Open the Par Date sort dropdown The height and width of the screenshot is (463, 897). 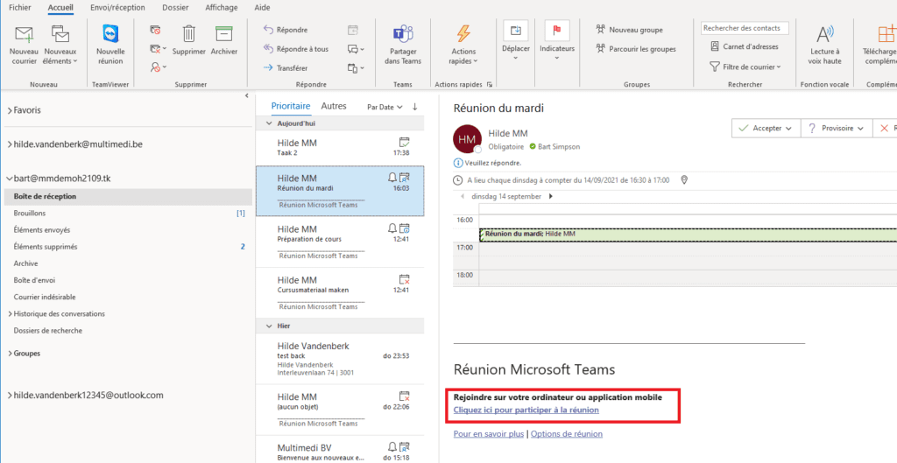pos(385,107)
